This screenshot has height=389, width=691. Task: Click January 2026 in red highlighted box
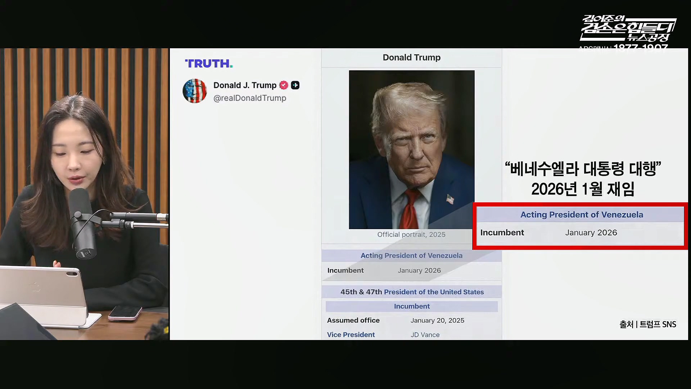[x=591, y=233]
